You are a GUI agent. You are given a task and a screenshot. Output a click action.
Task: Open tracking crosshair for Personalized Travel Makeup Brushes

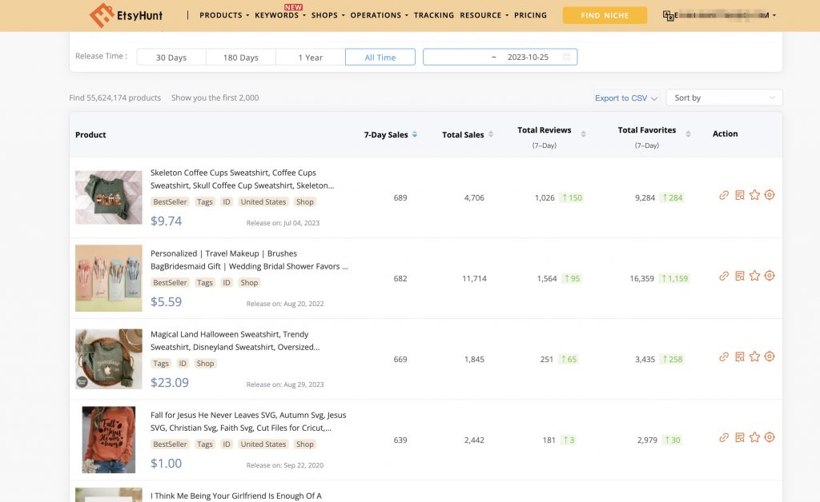770,275
